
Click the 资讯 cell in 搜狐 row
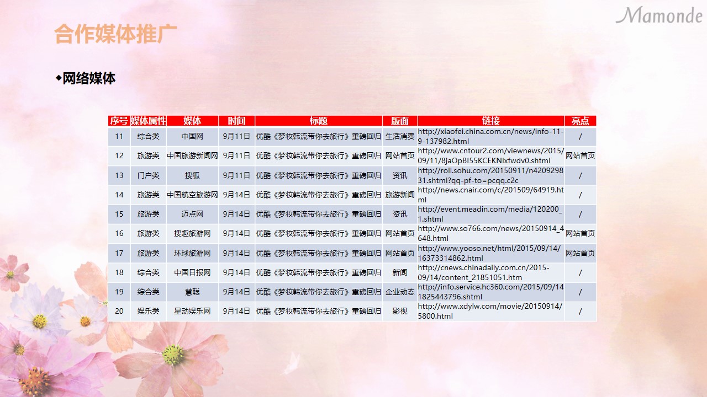click(x=400, y=175)
